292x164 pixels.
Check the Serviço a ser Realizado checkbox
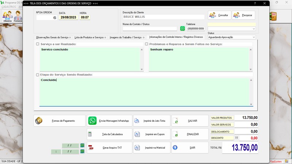(38, 44)
